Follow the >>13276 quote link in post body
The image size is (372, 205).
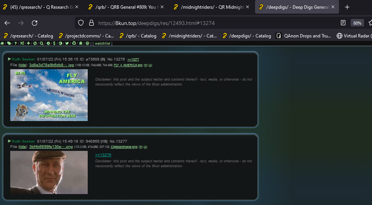[103, 155]
